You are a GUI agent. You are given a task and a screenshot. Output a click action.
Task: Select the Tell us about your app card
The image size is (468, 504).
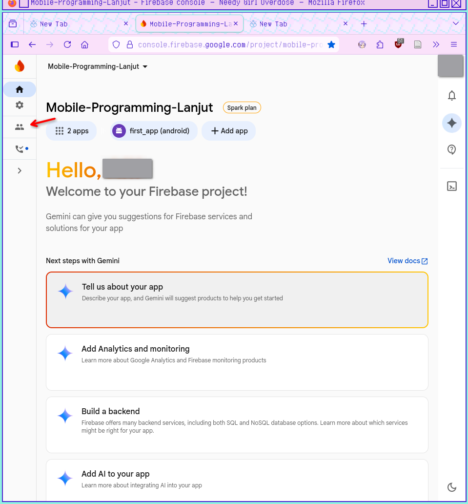[x=237, y=299]
